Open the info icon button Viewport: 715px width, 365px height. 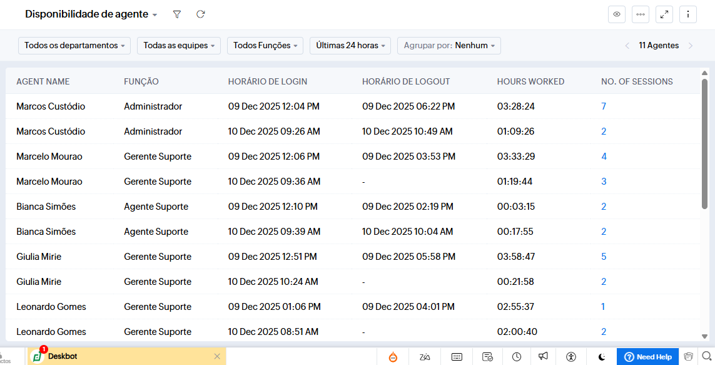688,14
